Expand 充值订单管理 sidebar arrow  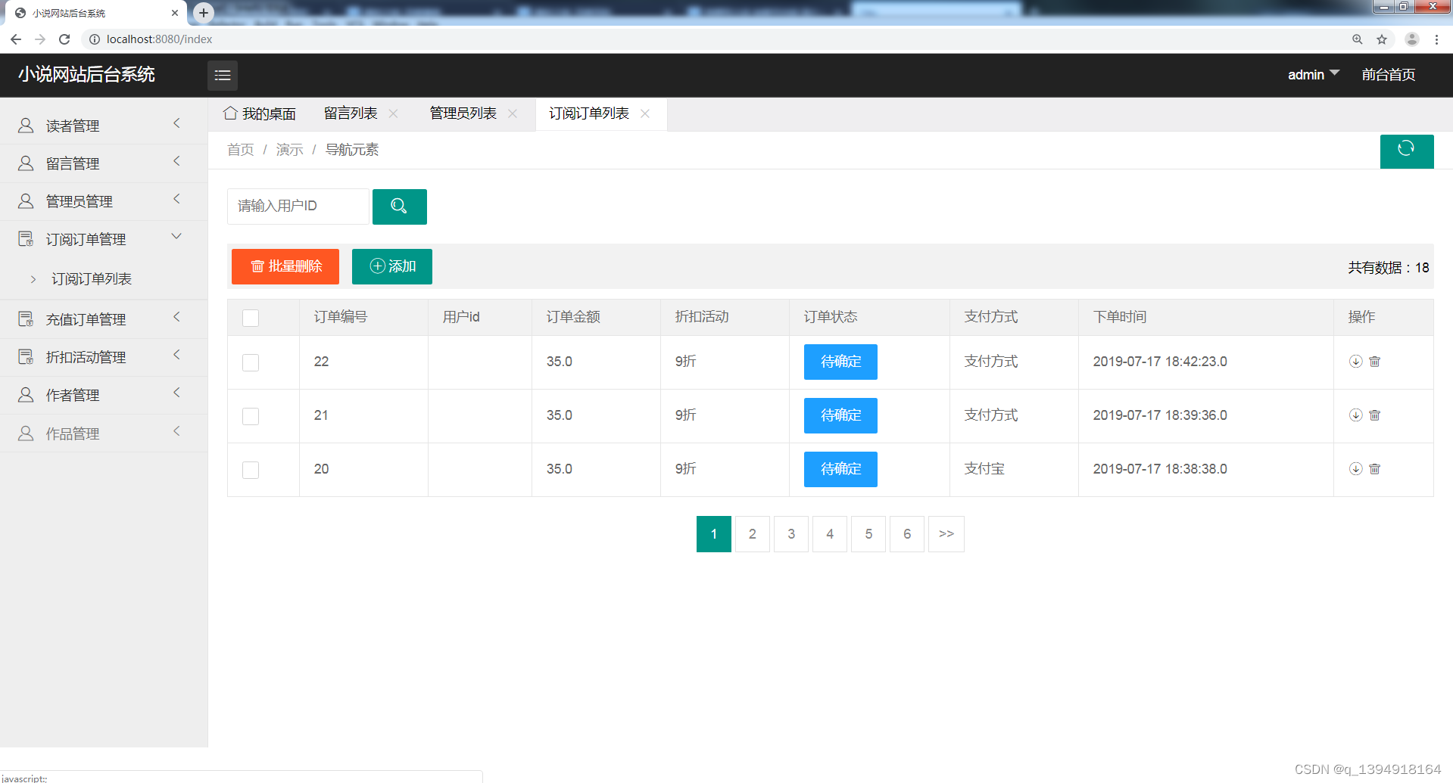[176, 317]
